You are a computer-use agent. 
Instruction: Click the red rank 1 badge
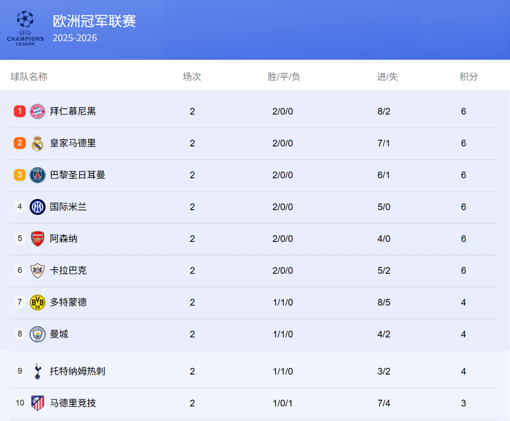19,111
